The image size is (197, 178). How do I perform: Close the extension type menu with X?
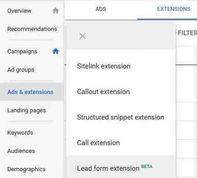coord(83,36)
